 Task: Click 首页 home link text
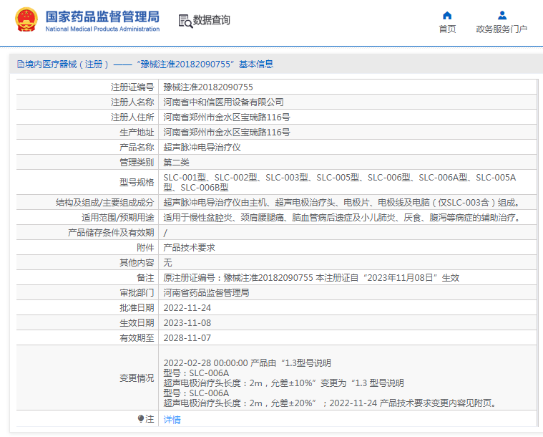[447, 29]
